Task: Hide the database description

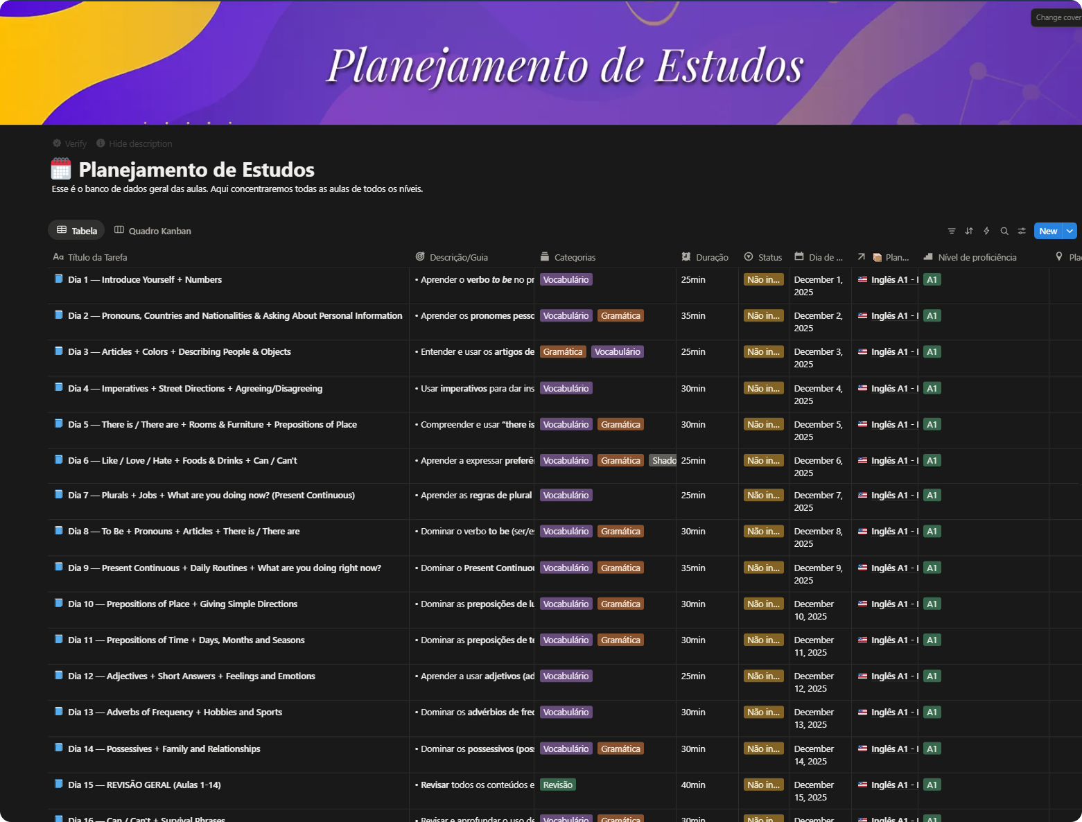Action: 134,143
